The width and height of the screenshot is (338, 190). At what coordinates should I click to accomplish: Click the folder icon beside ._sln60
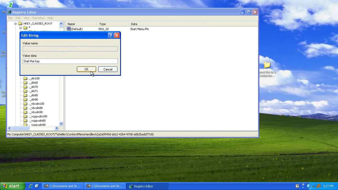tap(25, 83)
